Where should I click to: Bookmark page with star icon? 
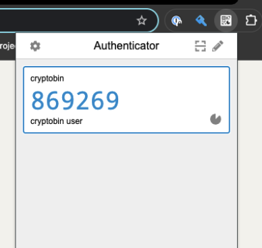[142, 21]
